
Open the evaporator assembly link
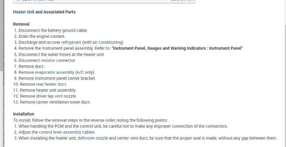(55, 72)
